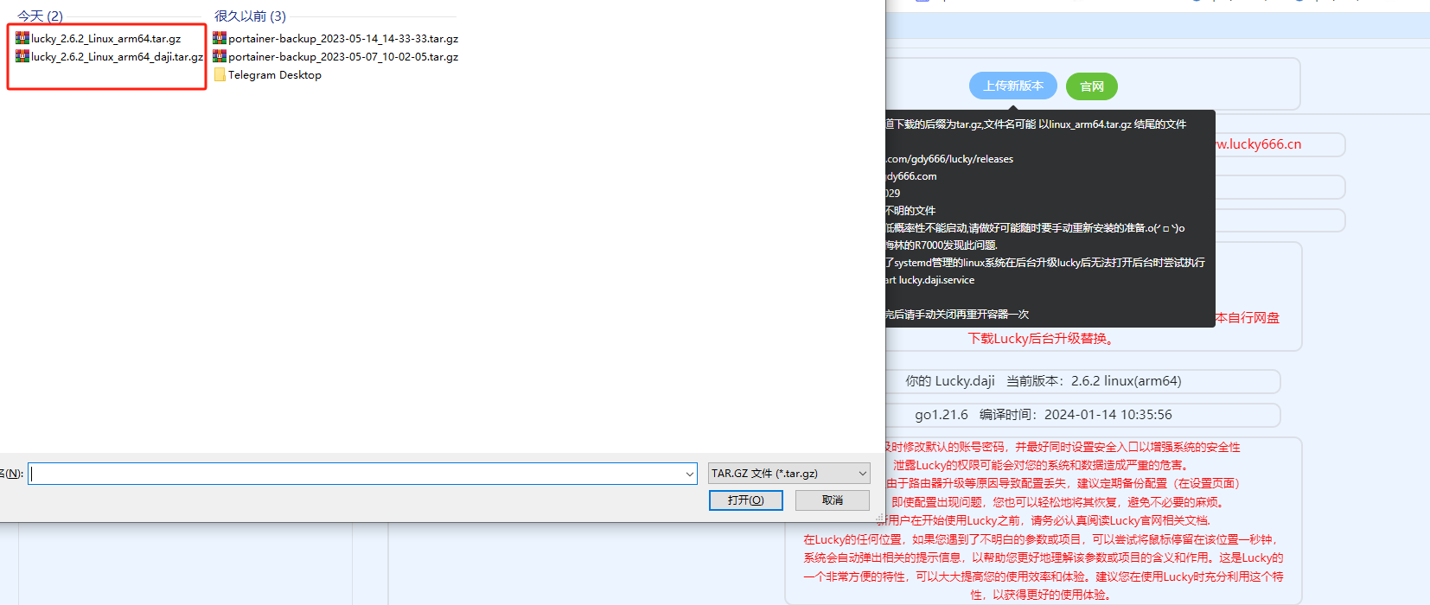Cancel the dialog with 取消
Image resolution: width=1430 pixels, height=605 pixels.
[832, 500]
